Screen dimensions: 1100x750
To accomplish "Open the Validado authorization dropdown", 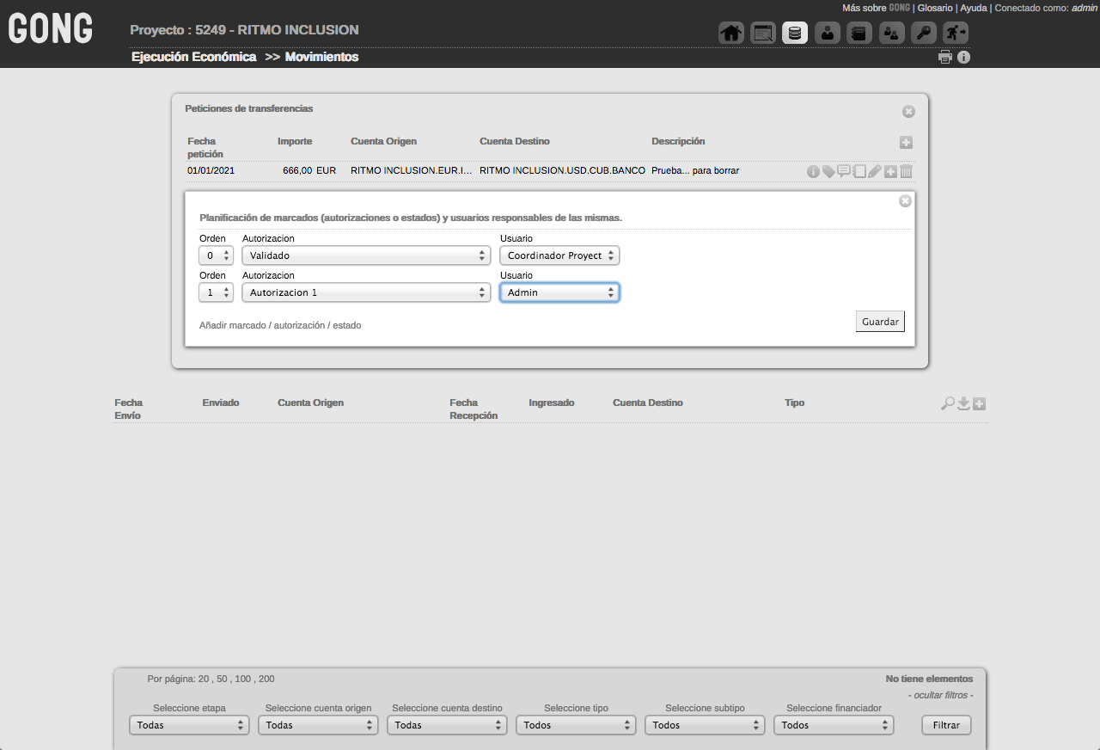I will [x=366, y=255].
